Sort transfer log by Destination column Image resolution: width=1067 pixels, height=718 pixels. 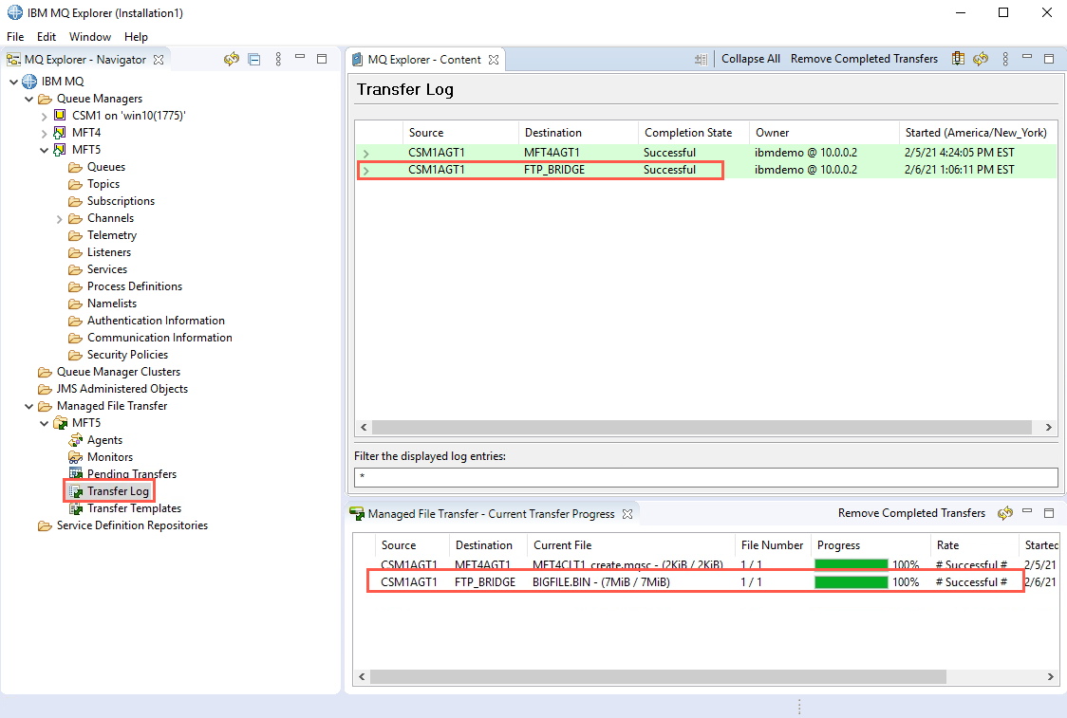pos(577,133)
